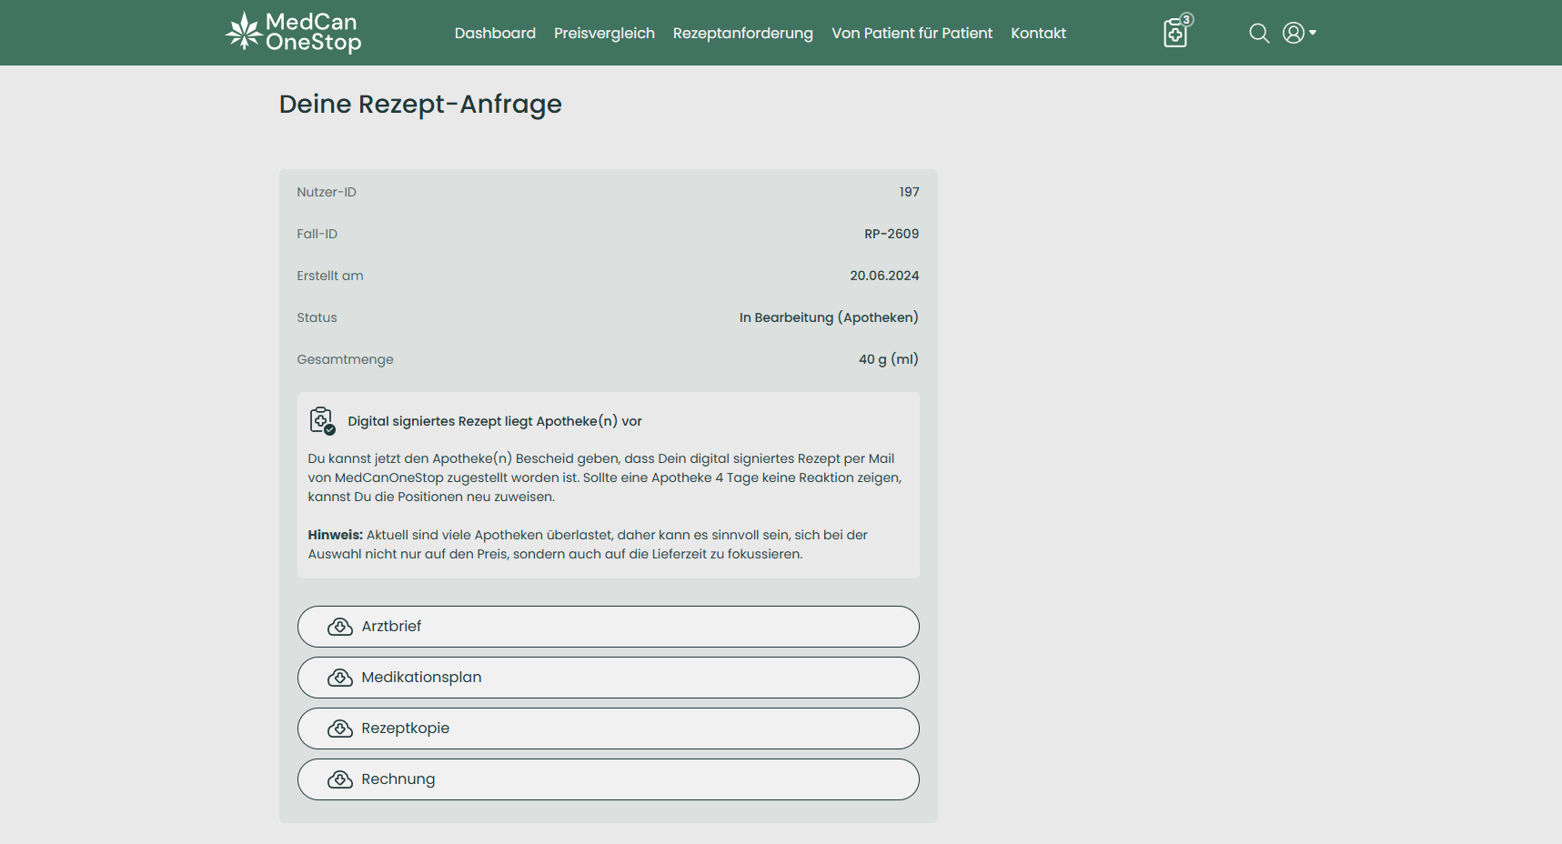This screenshot has width=1562, height=844.
Task: Select Kontakt in the top navigation
Action: tap(1038, 34)
